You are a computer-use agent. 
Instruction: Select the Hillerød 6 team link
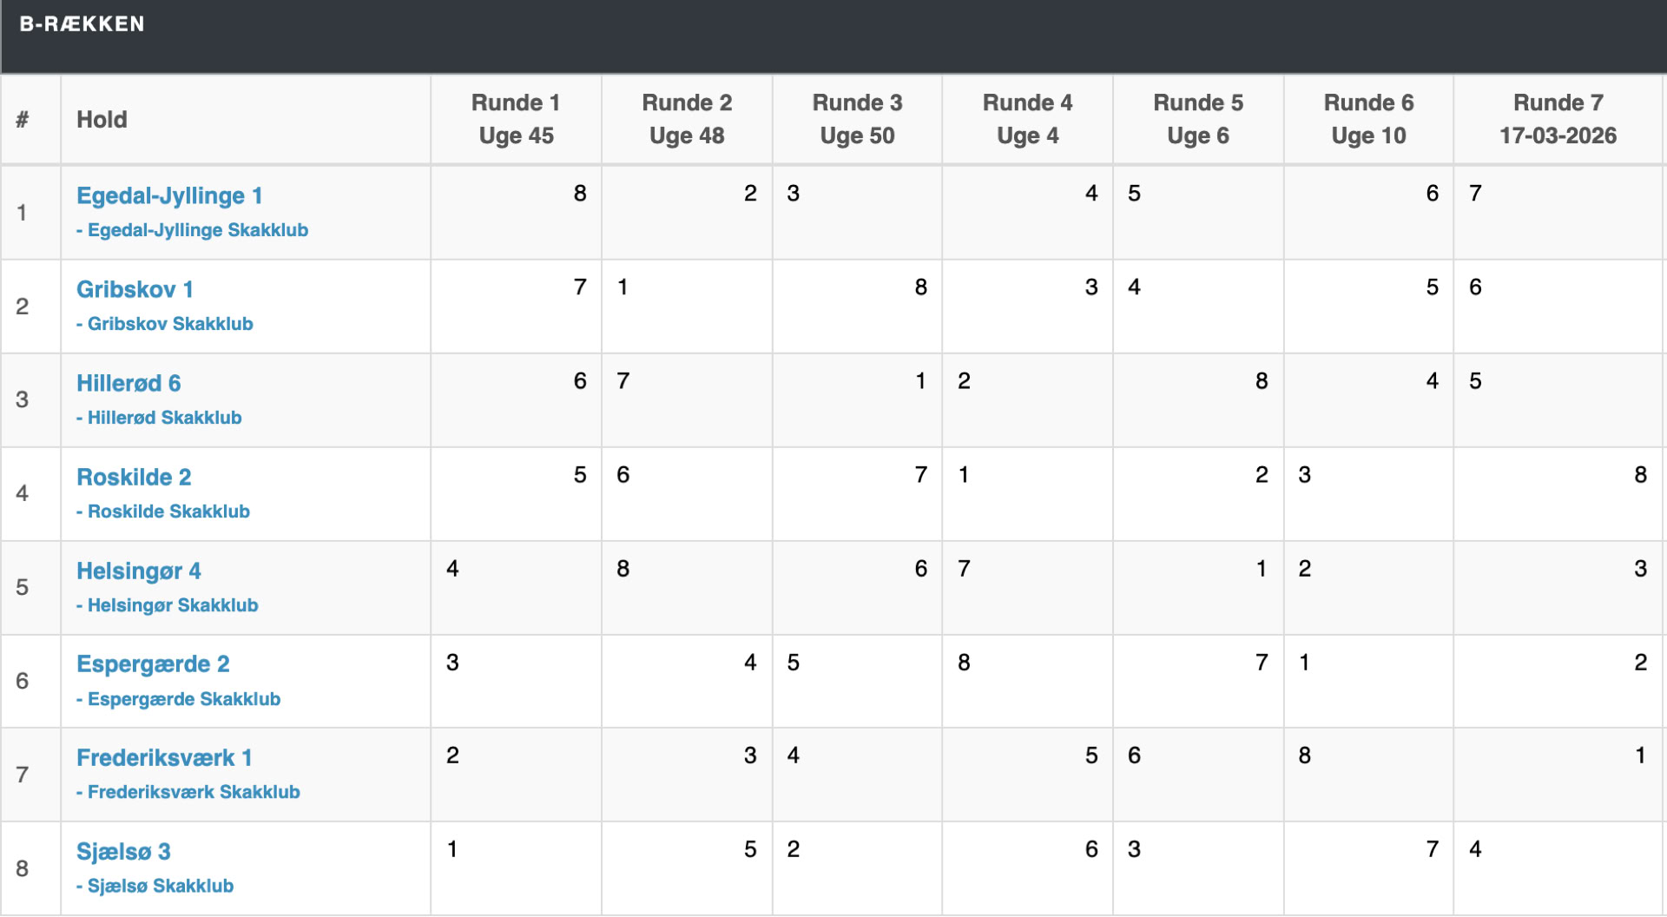point(128,384)
